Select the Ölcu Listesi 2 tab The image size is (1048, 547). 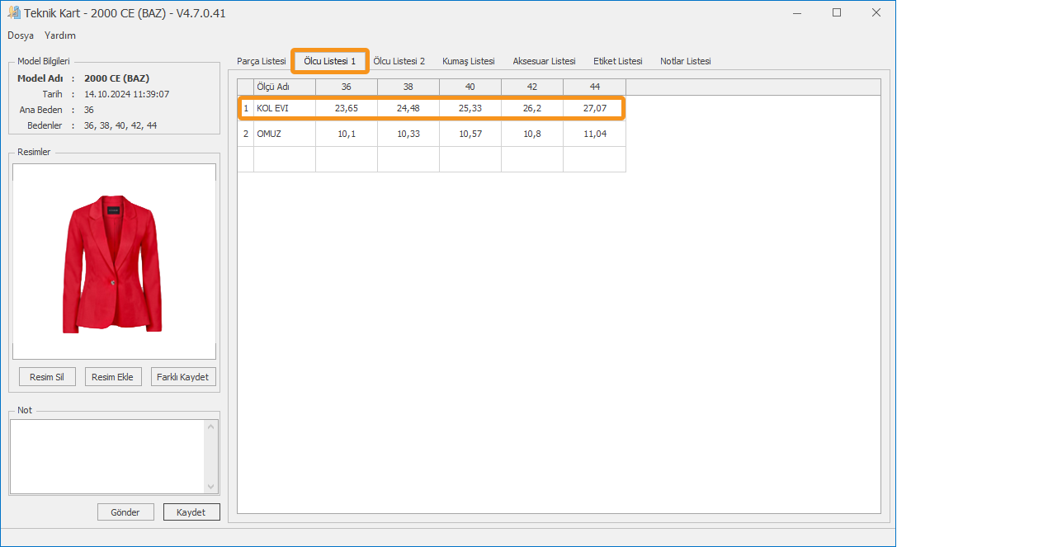(x=399, y=61)
